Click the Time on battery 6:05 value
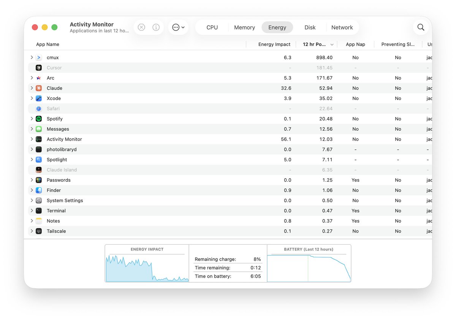Screen dimensions: 456x320 pos(256,276)
